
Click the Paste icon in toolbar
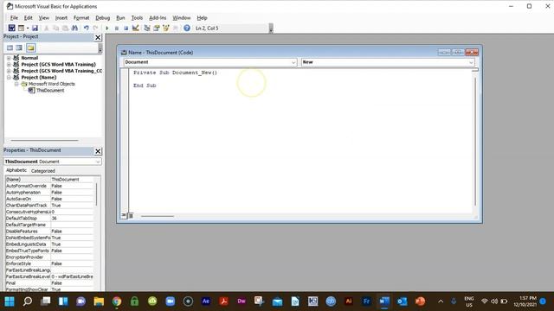pyautogui.click(x=66, y=28)
